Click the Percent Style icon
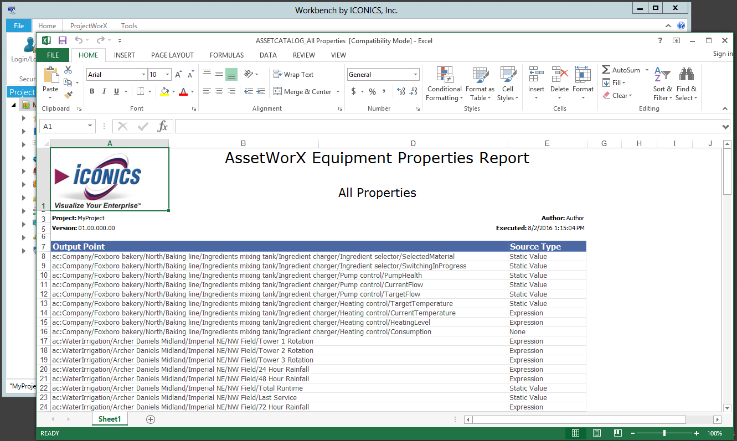 pyautogui.click(x=372, y=91)
